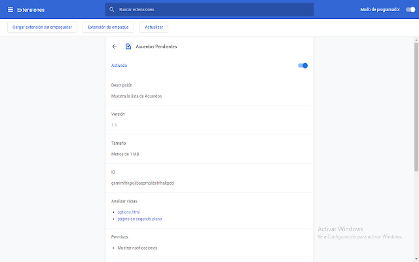
Task: Click the Modo de programador label
Action: click(380, 10)
